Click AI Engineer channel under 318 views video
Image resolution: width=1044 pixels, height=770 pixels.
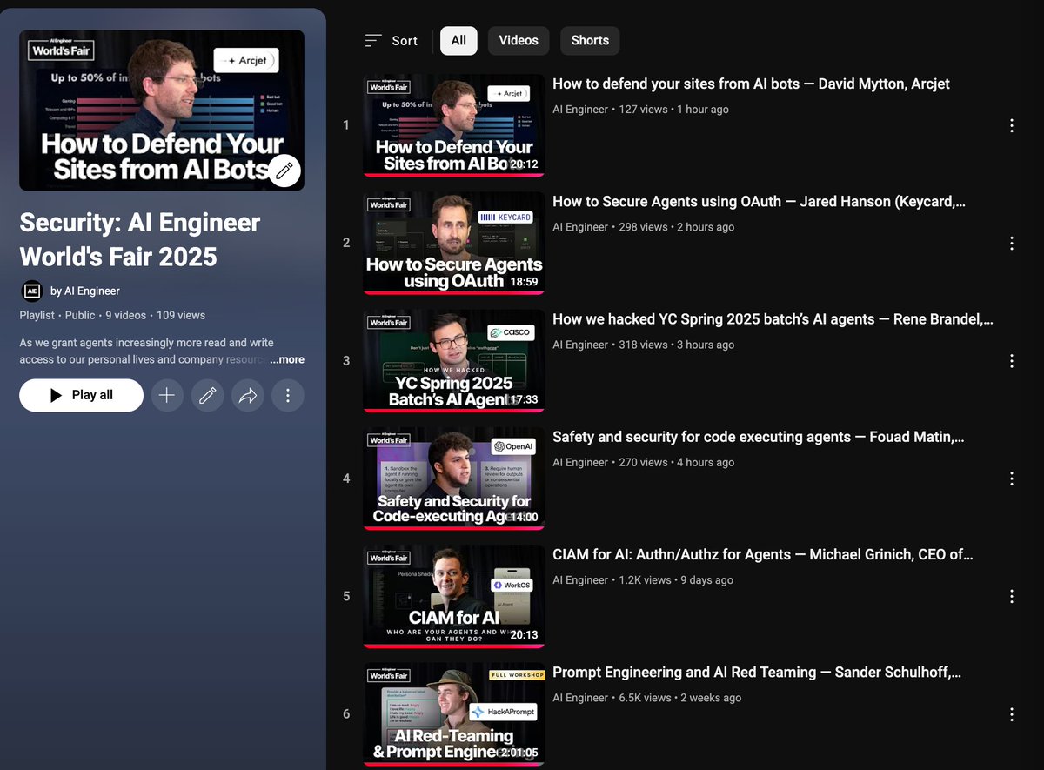point(580,345)
